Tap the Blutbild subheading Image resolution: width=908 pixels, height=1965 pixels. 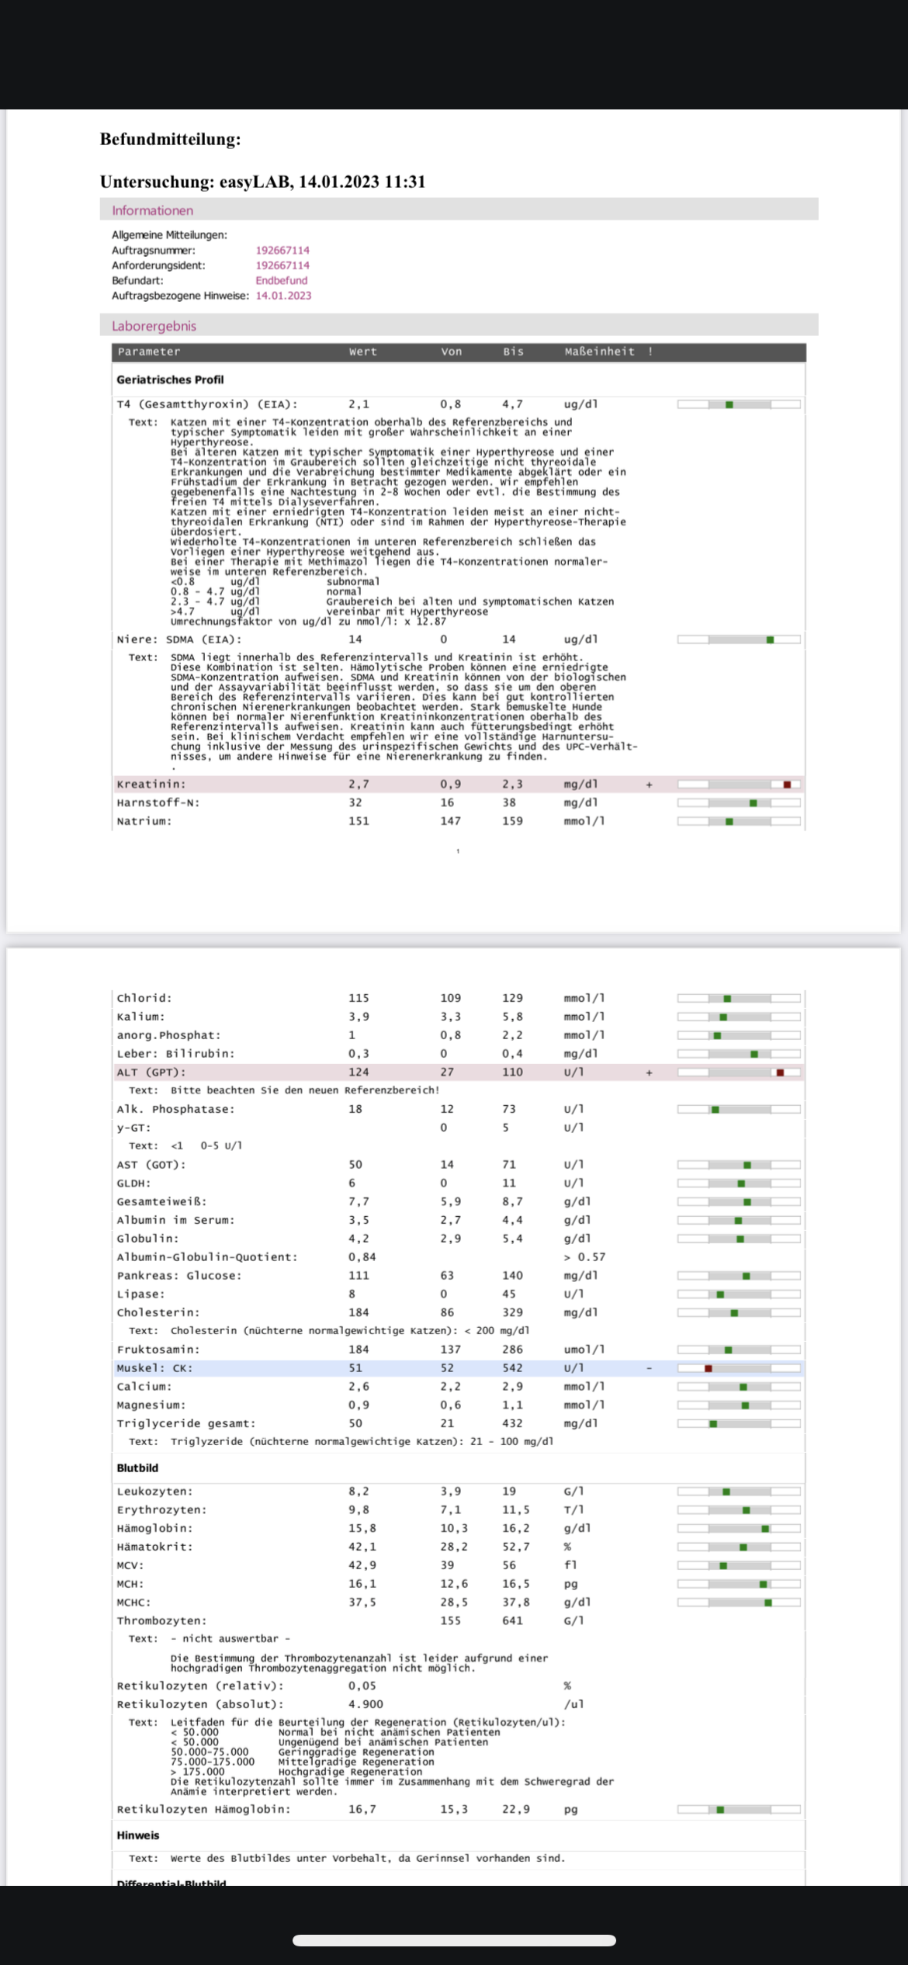(x=137, y=1468)
